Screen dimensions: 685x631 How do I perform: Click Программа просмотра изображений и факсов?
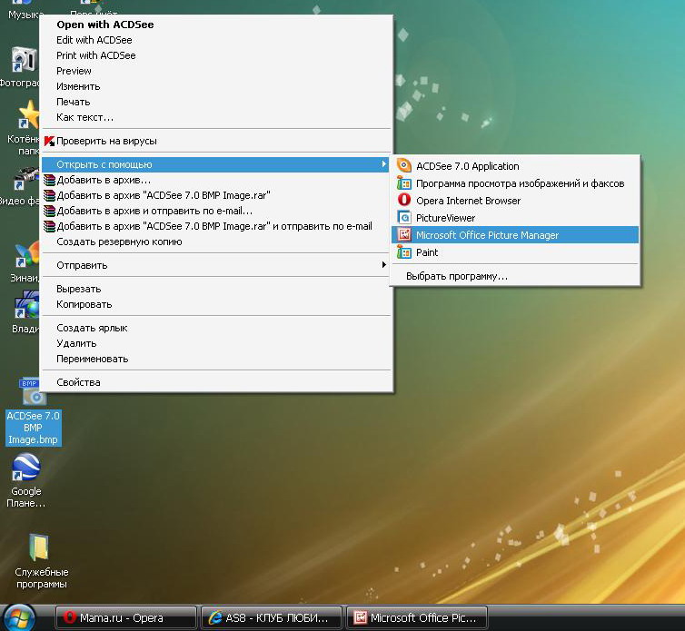coord(520,183)
